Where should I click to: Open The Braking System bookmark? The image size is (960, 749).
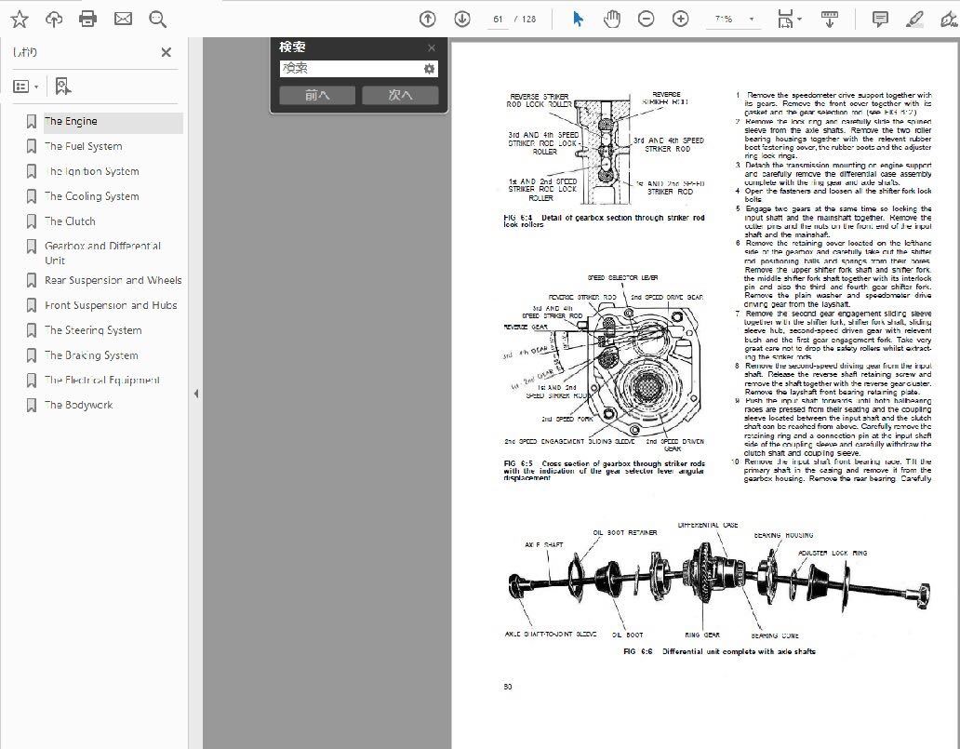click(x=91, y=355)
